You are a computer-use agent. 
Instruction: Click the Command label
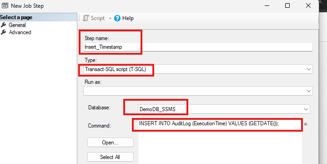click(x=99, y=126)
